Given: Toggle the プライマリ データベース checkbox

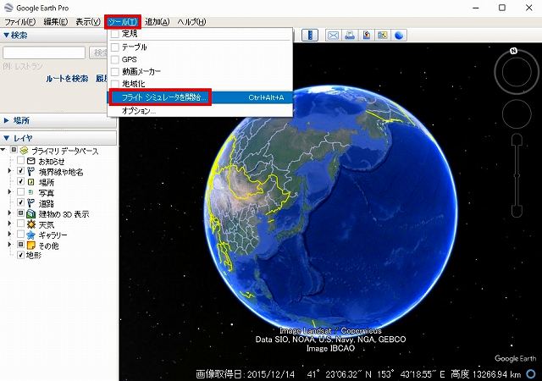Looking at the screenshot, I should click(x=14, y=150).
